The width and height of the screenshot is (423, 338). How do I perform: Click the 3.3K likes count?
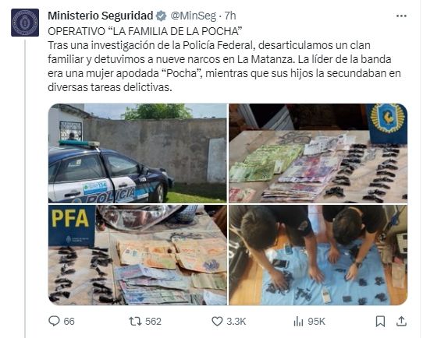pyautogui.click(x=236, y=322)
